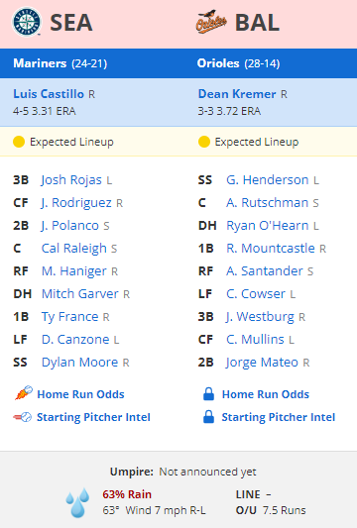The width and height of the screenshot is (357, 528).
Task: Click the yellow dot beside Mariners Expected Lineup
Action: pos(19,142)
